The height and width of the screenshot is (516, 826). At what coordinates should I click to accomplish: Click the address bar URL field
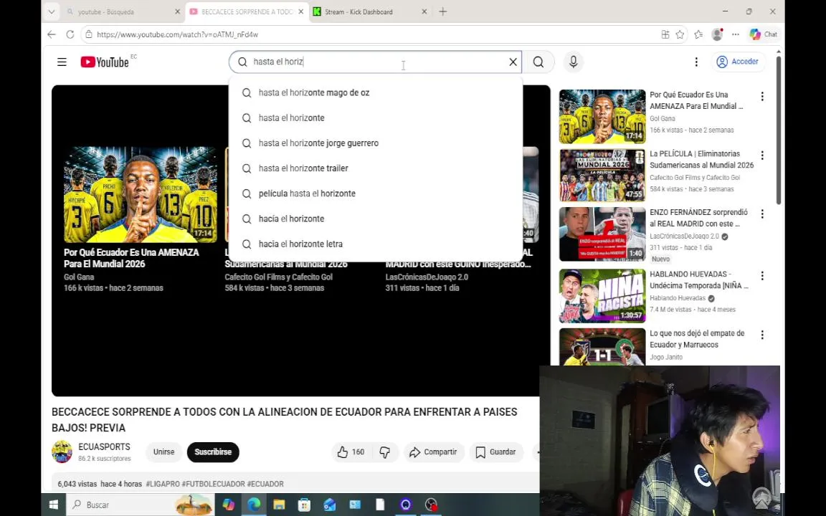[369, 34]
